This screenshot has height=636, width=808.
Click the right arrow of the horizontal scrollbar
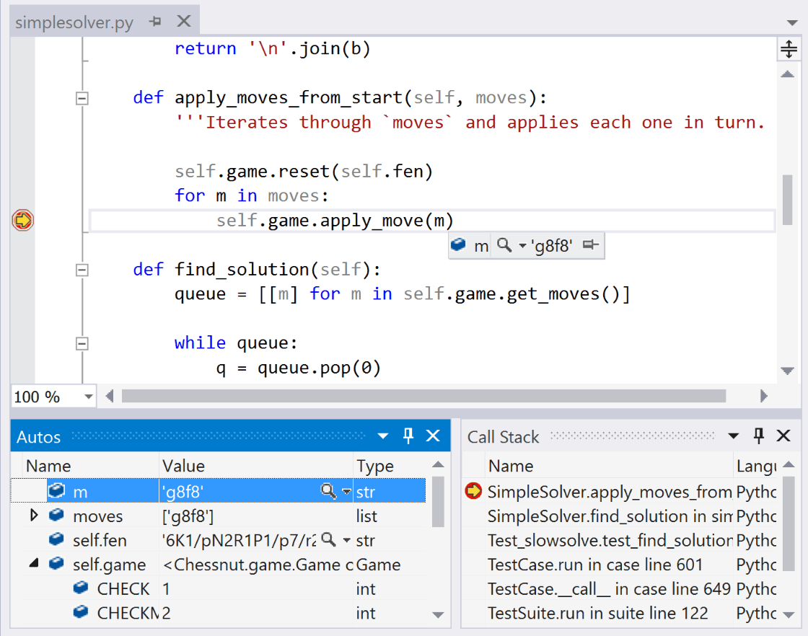point(765,396)
